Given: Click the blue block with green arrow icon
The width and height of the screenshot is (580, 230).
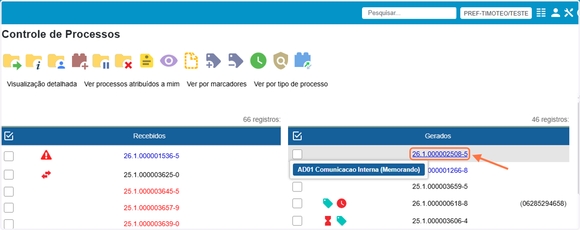Looking at the screenshot, I should click(x=304, y=61).
